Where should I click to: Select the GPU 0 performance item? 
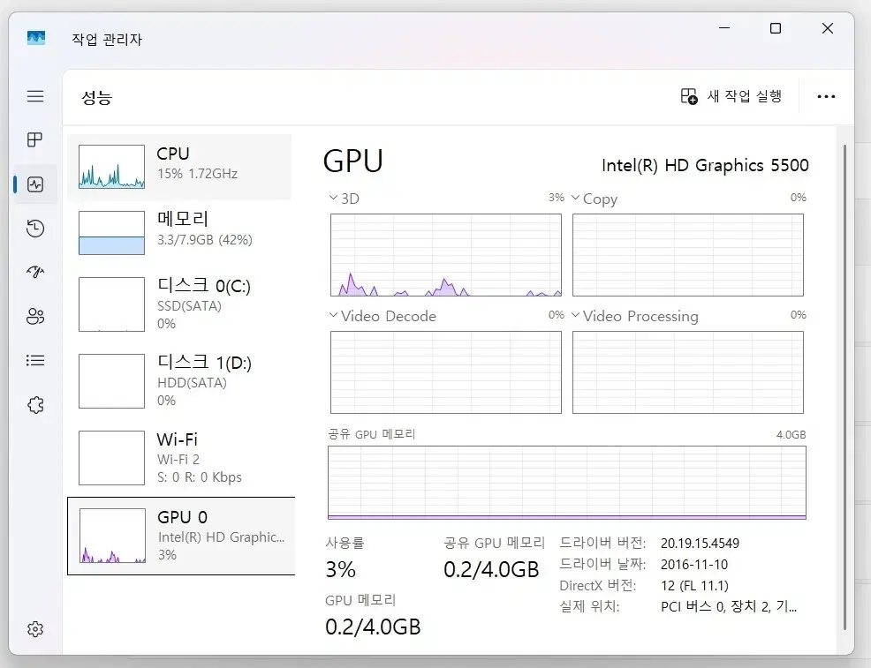(181, 536)
